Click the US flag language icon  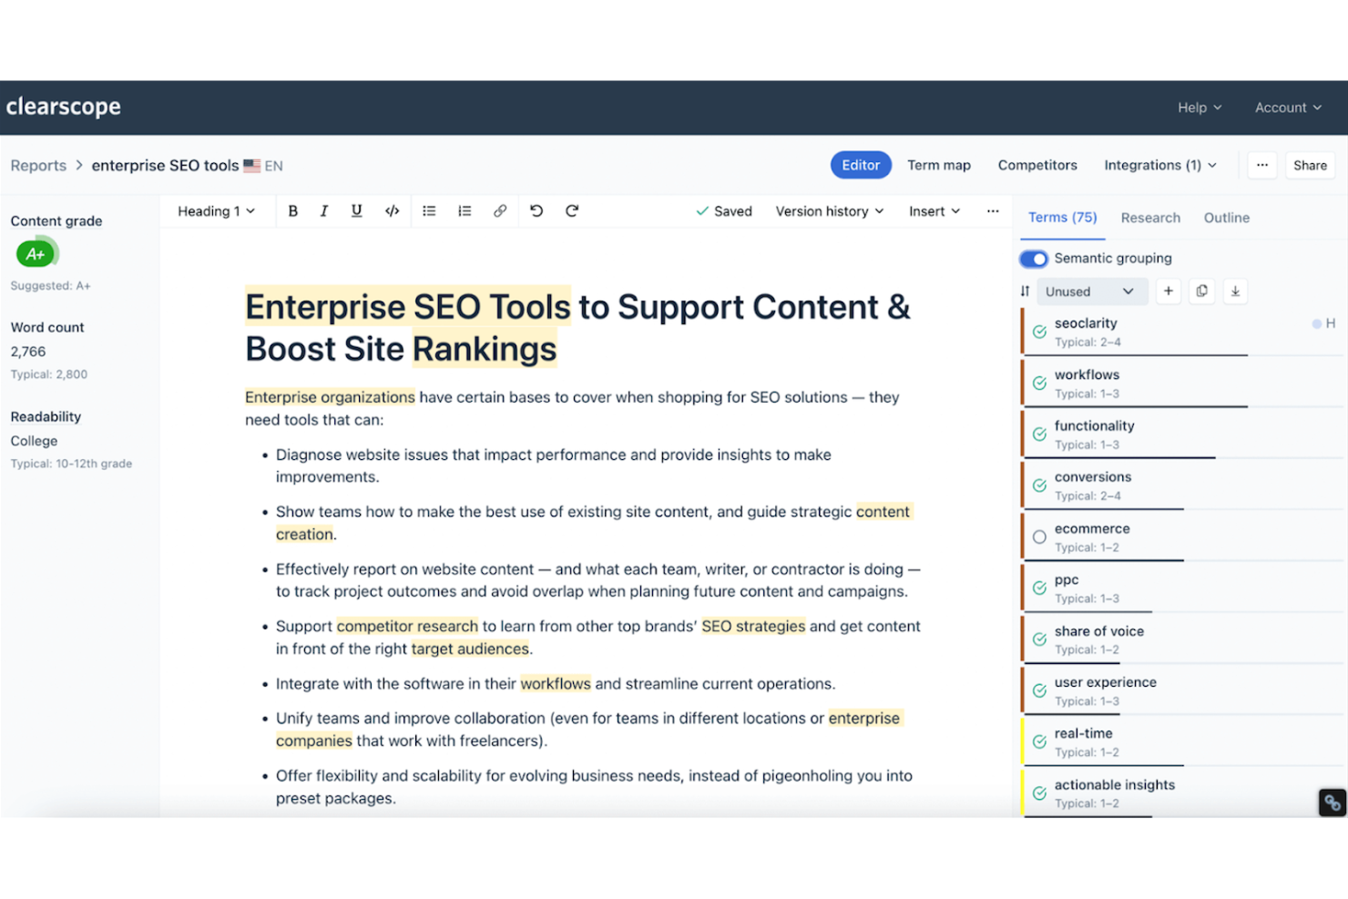[252, 166]
